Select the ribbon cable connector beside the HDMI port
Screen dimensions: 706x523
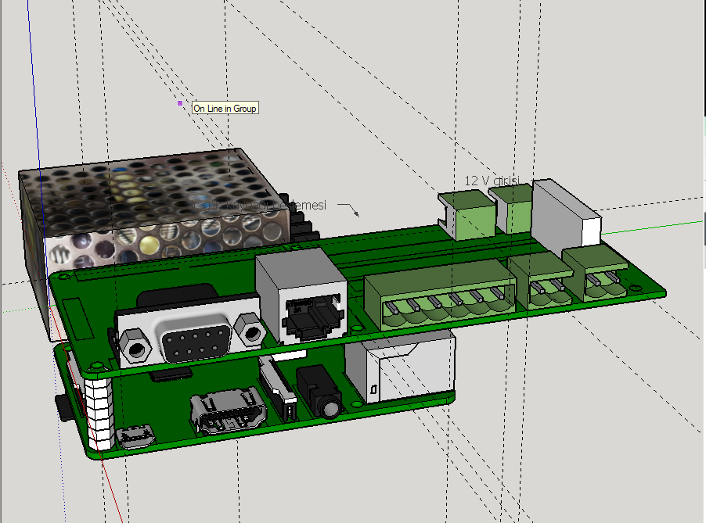pos(277,387)
